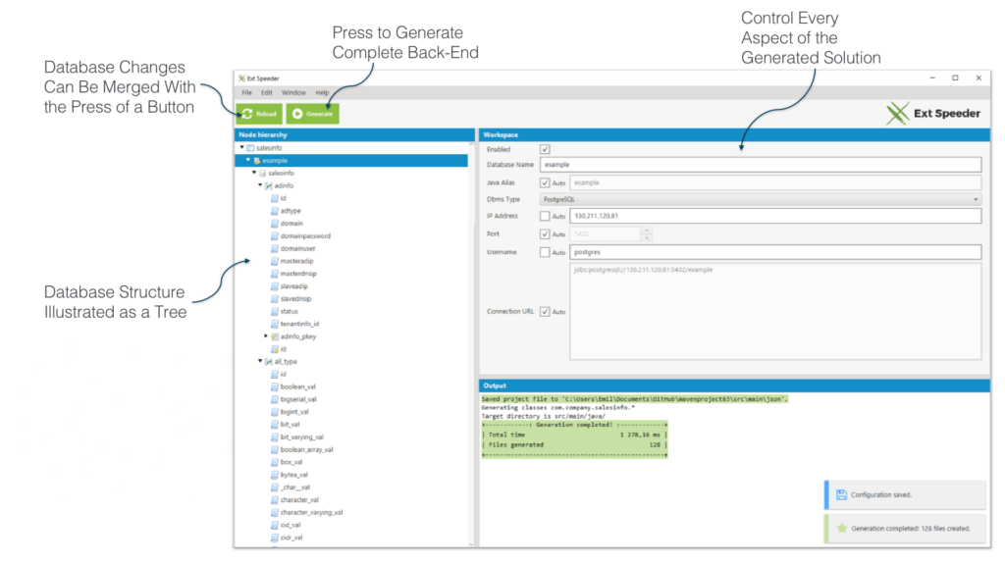Viewport: 1005px width, 565px height.
Task: Click the Node hierarchy scrollbar
Action: pos(472,344)
